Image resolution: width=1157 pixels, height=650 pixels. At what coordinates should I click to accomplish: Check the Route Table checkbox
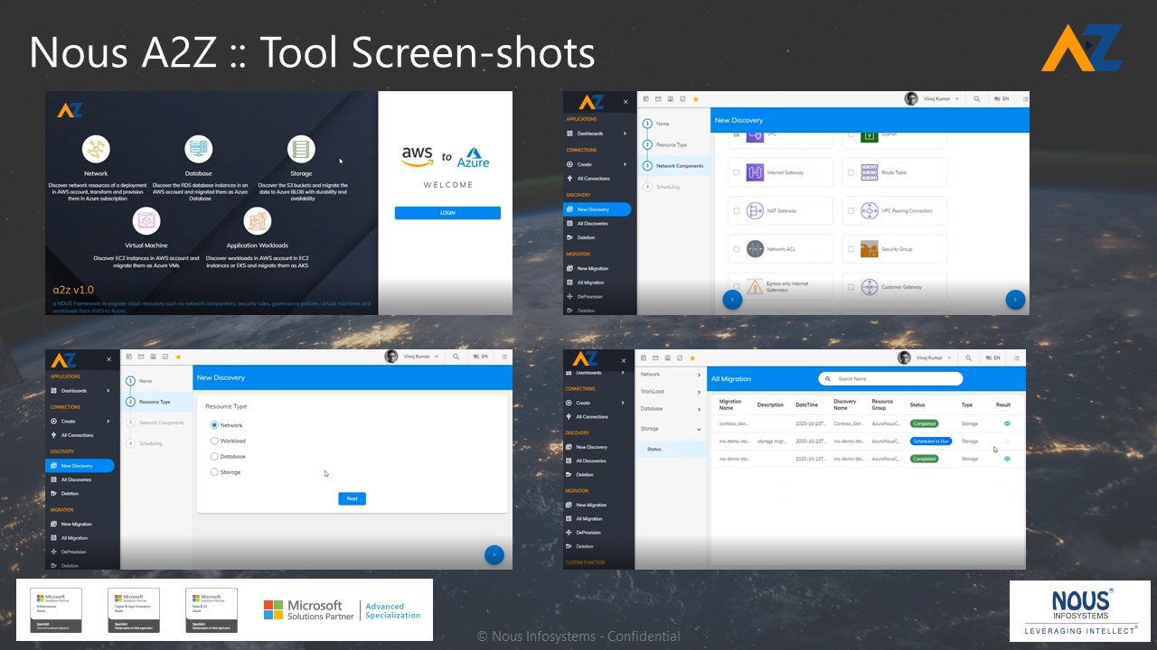(851, 172)
